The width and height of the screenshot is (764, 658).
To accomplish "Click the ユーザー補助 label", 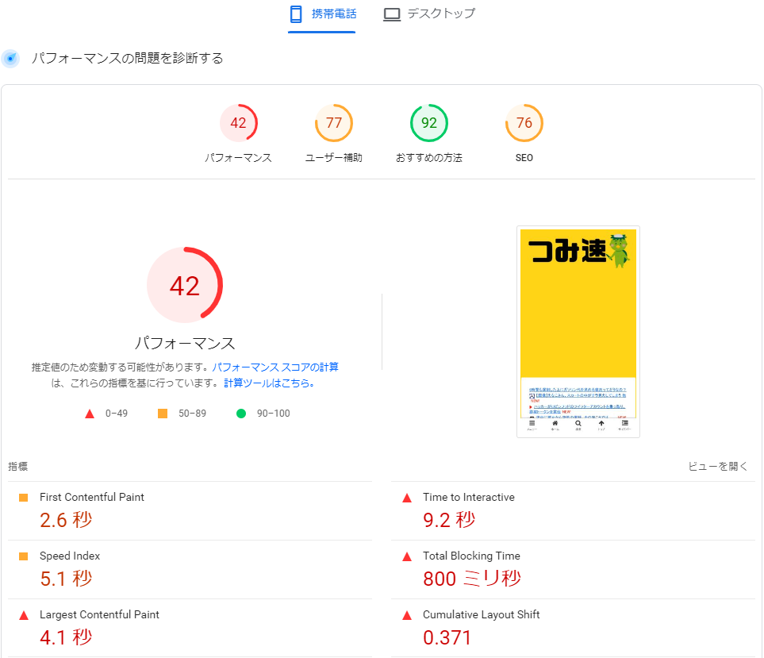I will click(x=334, y=158).
